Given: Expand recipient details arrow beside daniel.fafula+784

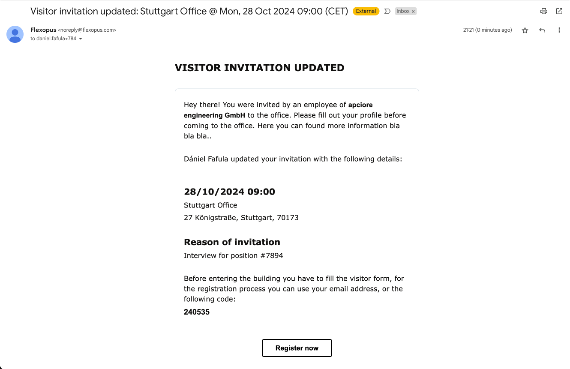Looking at the screenshot, I should pos(81,39).
